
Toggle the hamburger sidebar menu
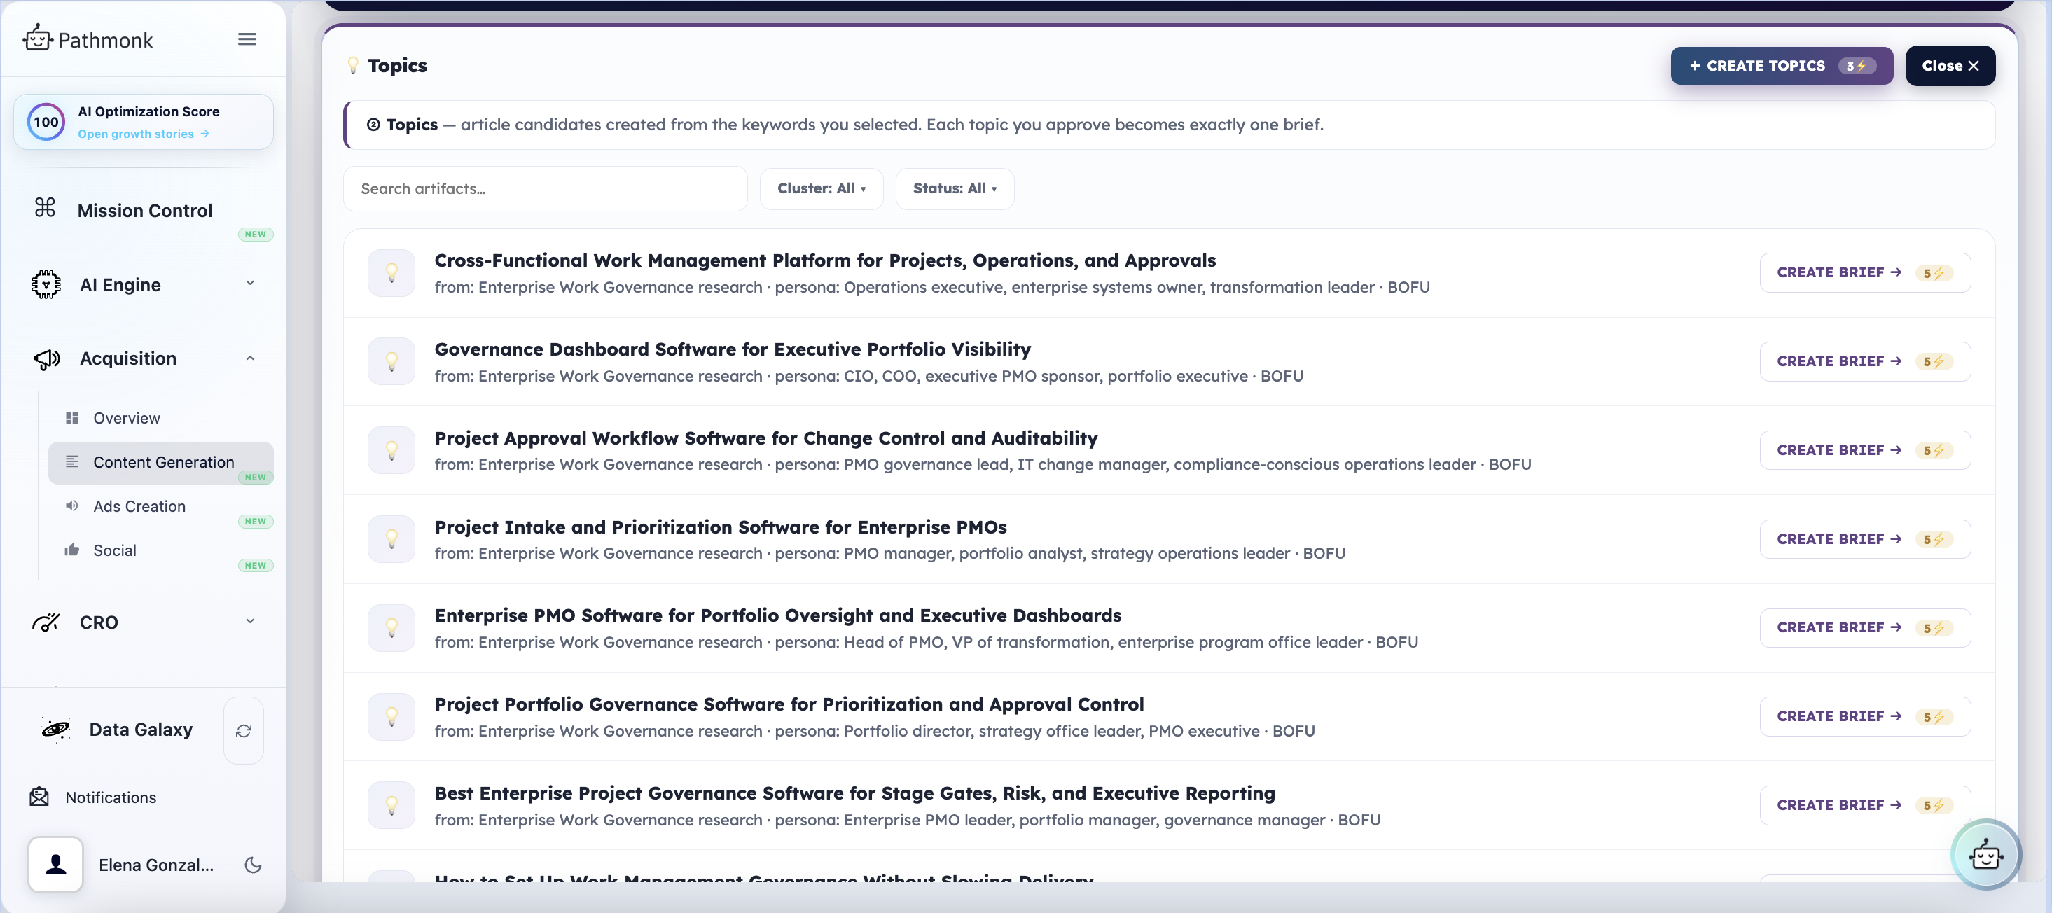pos(247,39)
